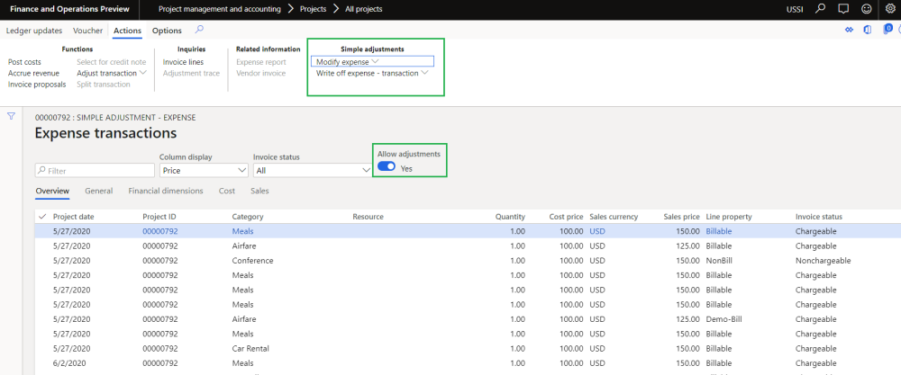Open search in the top navigation bar
The width and height of the screenshot is (901, 375).
(x=821, y=9)
